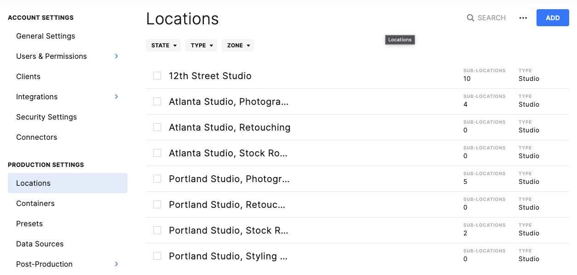
Task: Click the three-dot overflow menu
Action: [523, 17]
